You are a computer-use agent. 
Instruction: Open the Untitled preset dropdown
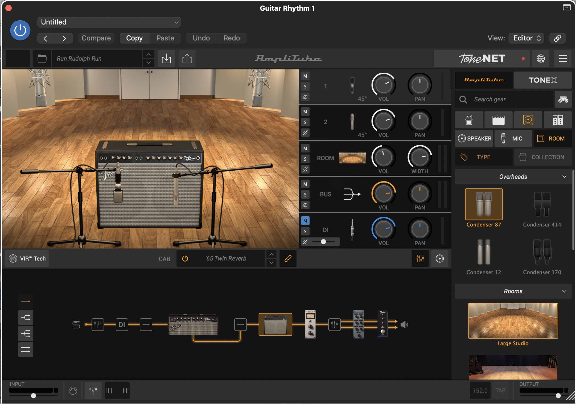point(109,22)
